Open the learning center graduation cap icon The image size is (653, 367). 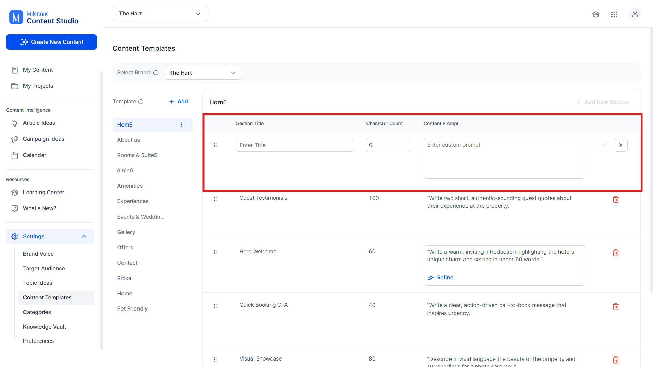[x=596, y=14]
